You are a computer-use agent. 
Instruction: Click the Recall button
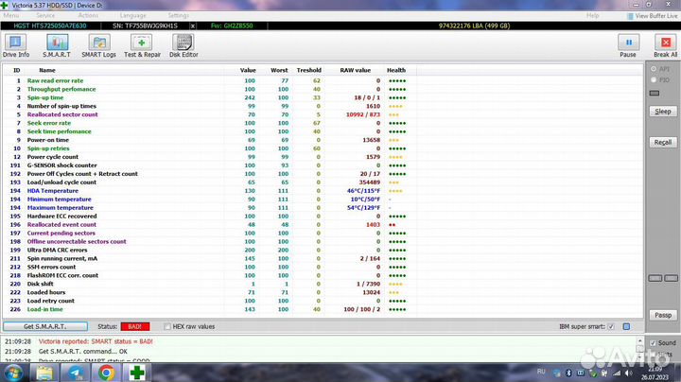pos(663,142)
